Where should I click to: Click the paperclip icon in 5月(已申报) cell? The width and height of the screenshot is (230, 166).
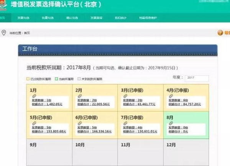34,123
